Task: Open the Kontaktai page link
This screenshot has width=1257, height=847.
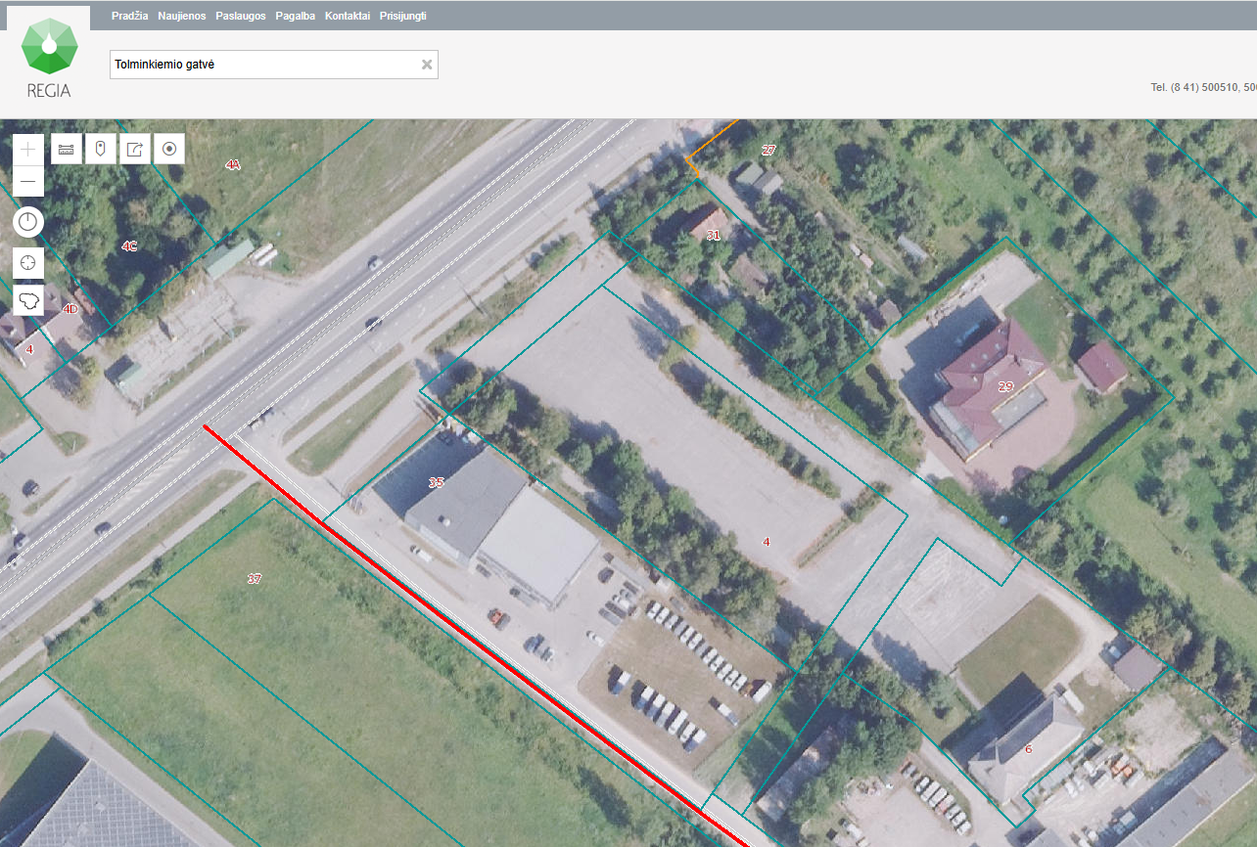Action: (x=348, y=16)
